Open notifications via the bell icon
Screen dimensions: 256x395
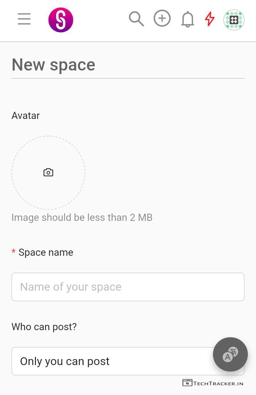click(x=188, y=19)
